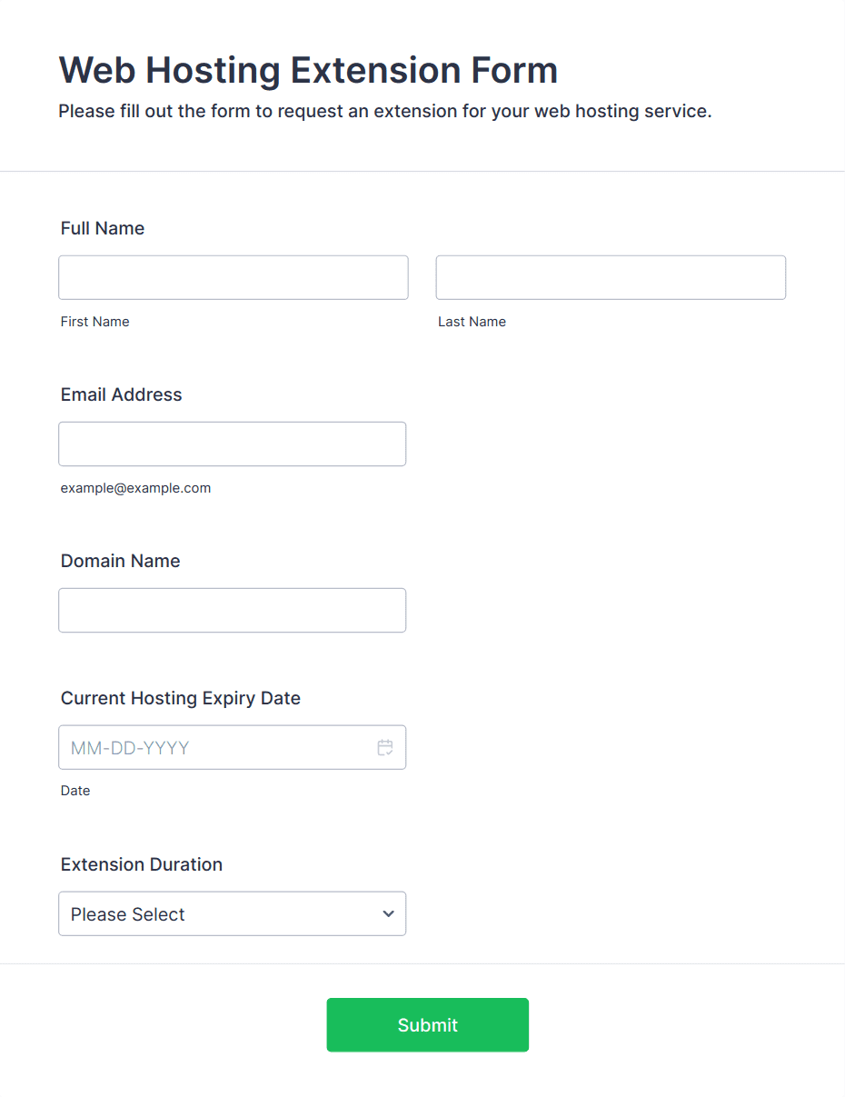Screen dimensions: 845x1097
Task: Click the Email Address label
Action: (122, 394)
